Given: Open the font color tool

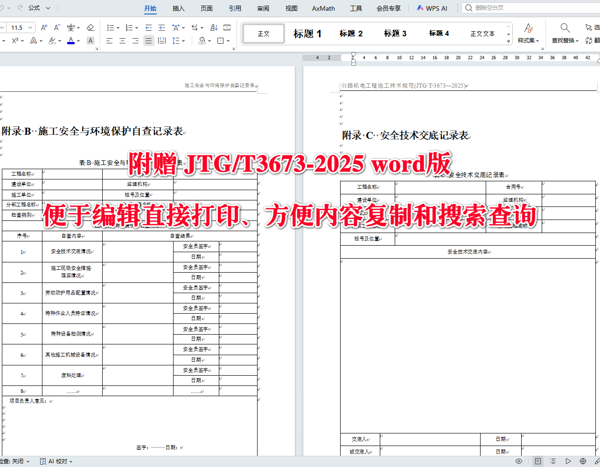Looking at the screenshot, I should tap(71, 41).
